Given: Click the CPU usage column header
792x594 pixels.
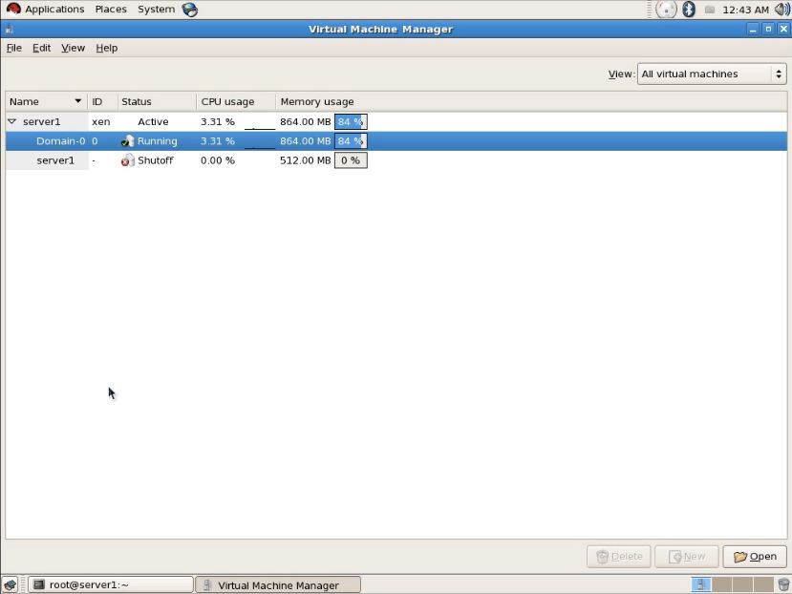Looking at the screenshot, I should [x=236, y=101].
